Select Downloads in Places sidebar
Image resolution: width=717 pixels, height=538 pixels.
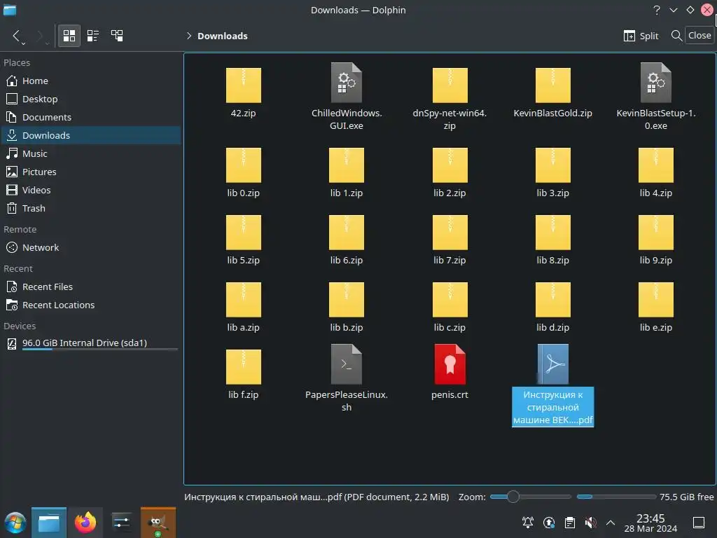click(92, 135)
